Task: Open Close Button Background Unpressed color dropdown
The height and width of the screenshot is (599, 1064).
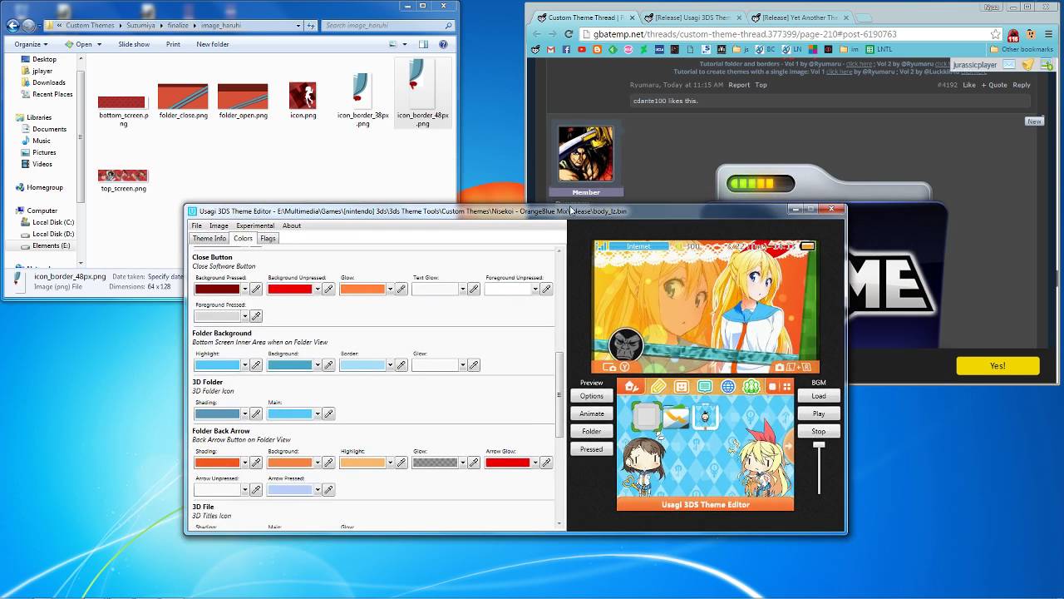Action: click(317, 290)
